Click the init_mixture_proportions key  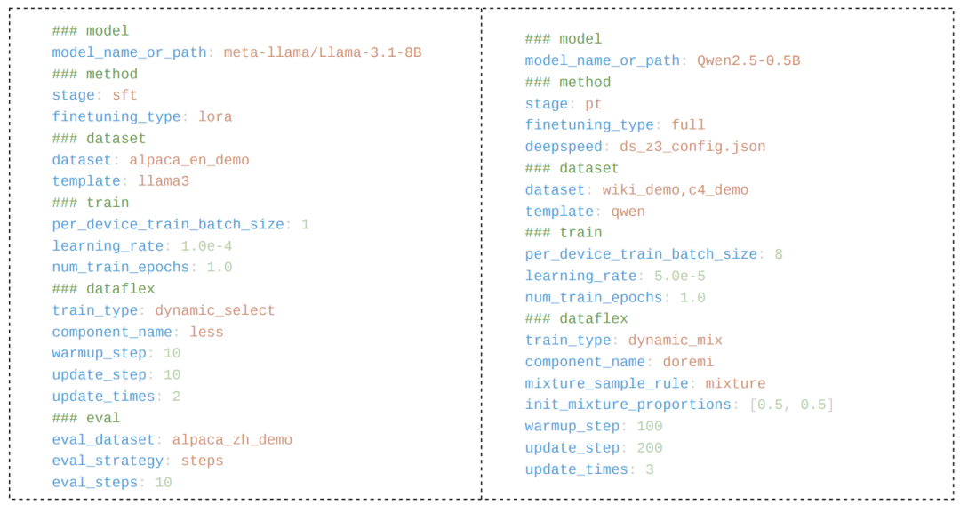click(x=628, y=405)
